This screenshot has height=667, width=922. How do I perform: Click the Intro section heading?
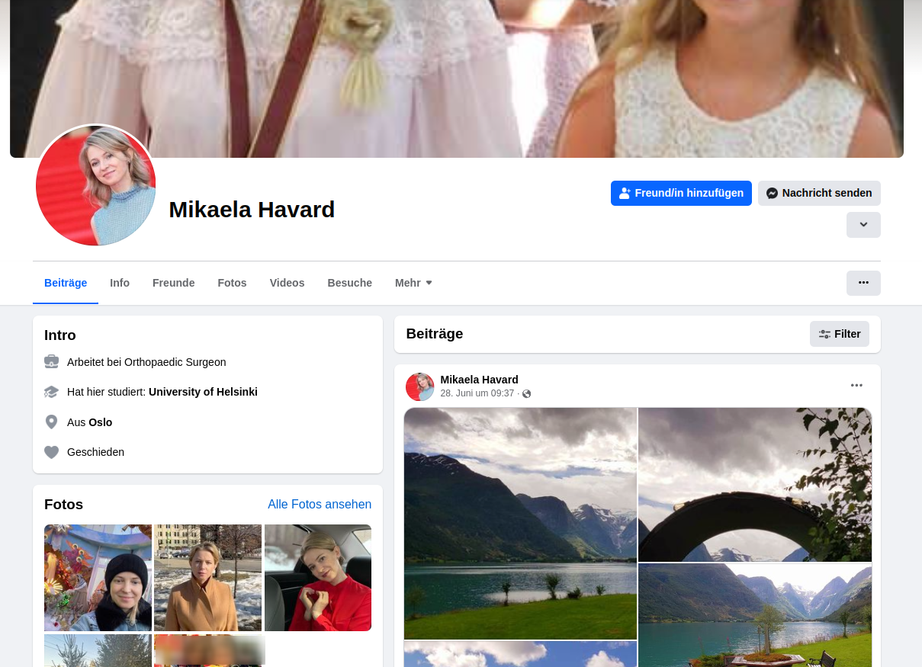[x=60, y=335]
